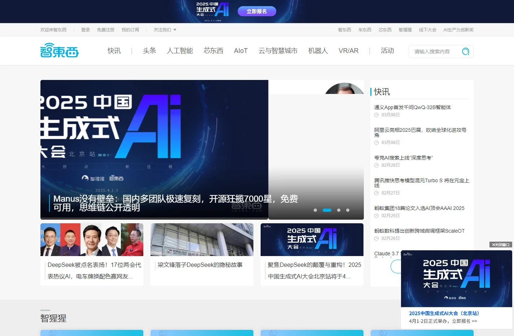Open the 头条 navigation menu
This screenshot has width=514, height=336.
[149, 51]
